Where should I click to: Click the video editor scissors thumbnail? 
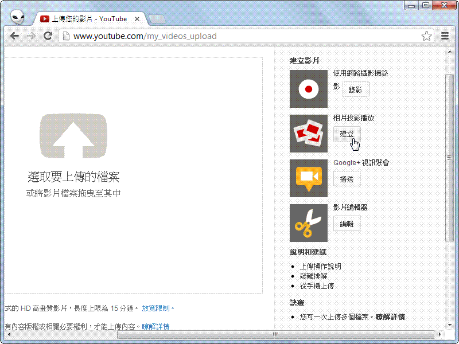click(309, 223)
